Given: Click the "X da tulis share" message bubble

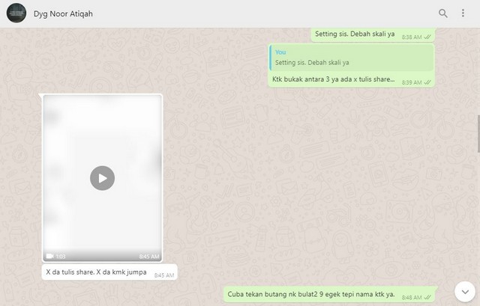Looking at the screenshot, I should [94, 272].
